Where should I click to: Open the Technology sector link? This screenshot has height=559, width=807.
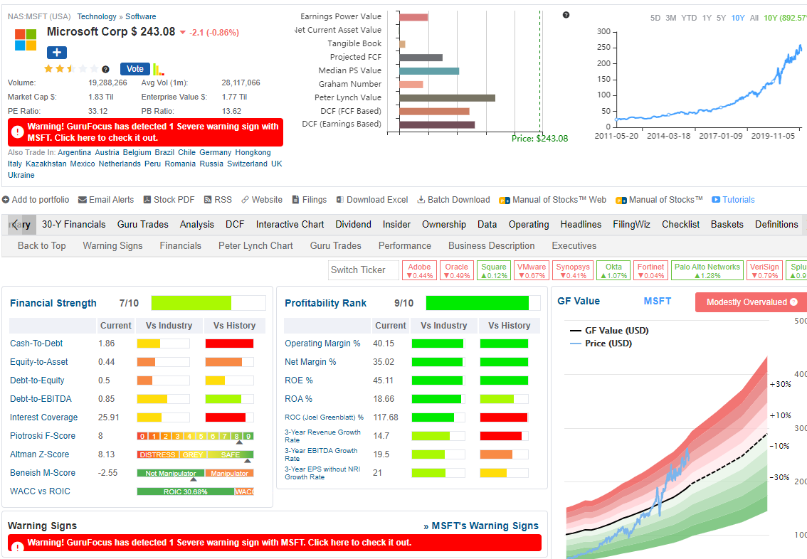pos(97,16)
